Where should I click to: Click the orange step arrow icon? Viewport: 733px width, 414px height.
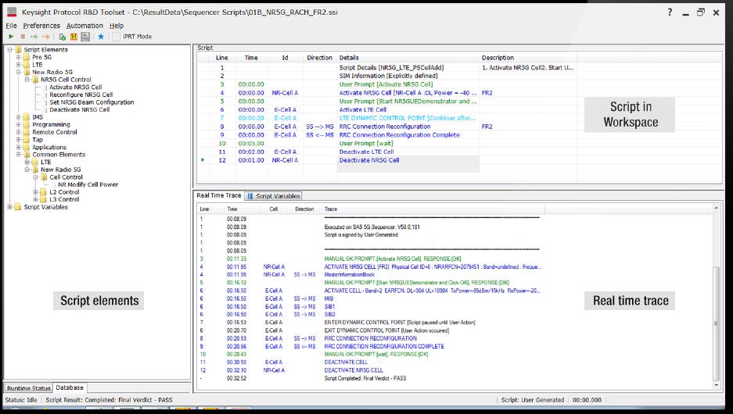pyautogui.click(x=45, y=37)
